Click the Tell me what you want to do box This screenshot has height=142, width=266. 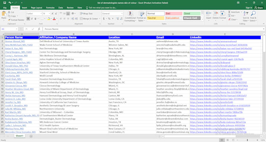coord(101,8)
